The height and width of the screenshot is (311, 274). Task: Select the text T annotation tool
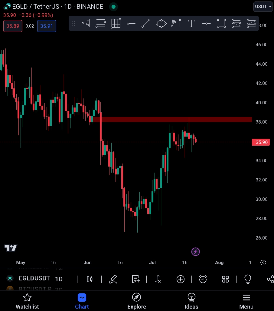pos(191,23)
